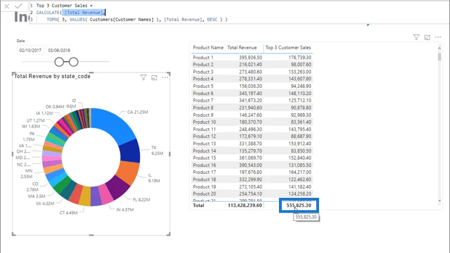This screenshot has height=253, width=450.
Task: Open more options for the table visual
Action: pyautogui.click(x=438, y=37)
